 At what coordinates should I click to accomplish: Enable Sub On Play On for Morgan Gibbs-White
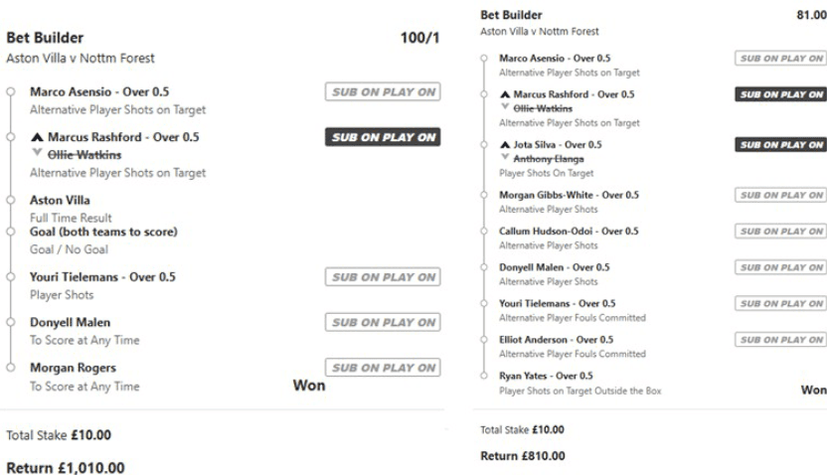point(779,195)
